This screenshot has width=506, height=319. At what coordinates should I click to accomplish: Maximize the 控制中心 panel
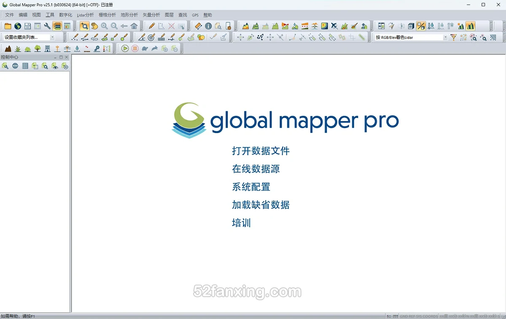[61, 57]
